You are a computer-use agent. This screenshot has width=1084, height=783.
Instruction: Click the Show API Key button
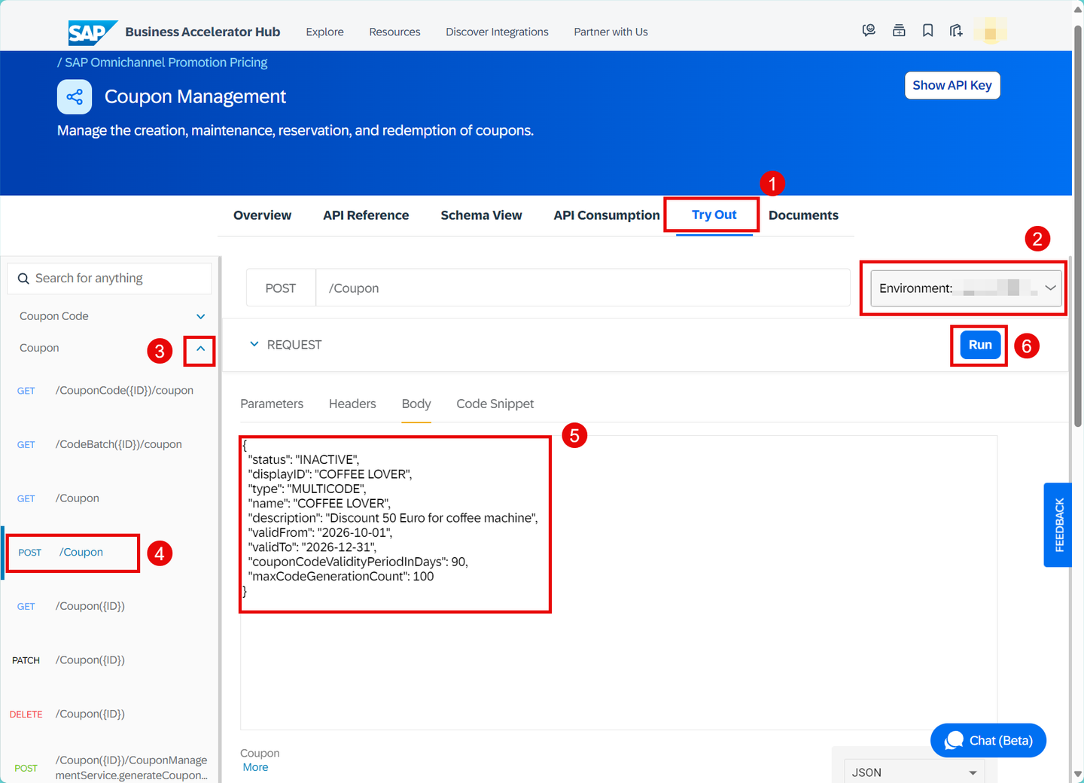(x=952, y=86)
